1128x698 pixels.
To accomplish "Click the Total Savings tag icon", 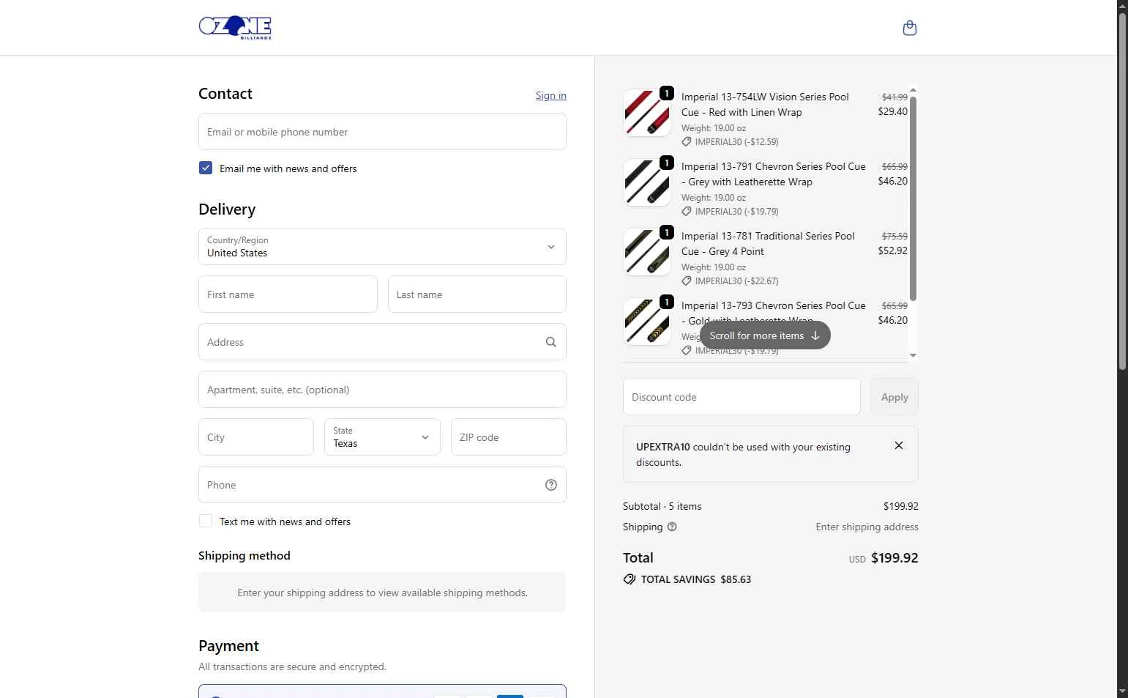I will 629,579.
